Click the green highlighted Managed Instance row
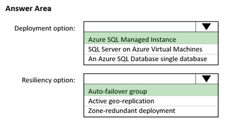228x122 pixels. pos(151,38)
